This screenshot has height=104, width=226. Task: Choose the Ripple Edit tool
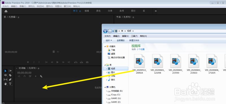tap(5, 75)
